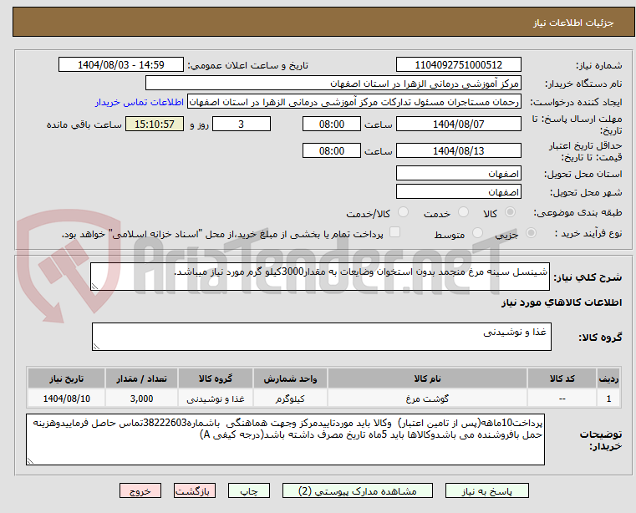The image size is (636, 513).
Task: Click the ردیف column header
Action: tap(608, 378)
